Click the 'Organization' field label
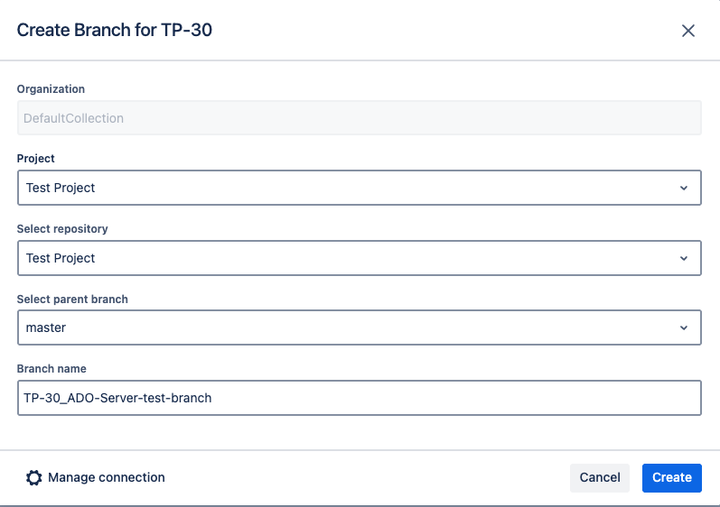 (51, 89)
